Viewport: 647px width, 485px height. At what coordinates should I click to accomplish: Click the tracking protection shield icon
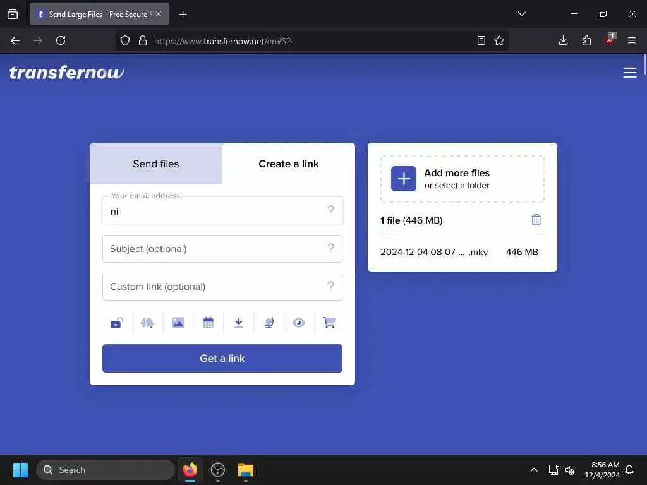click(x=125, y=40)
